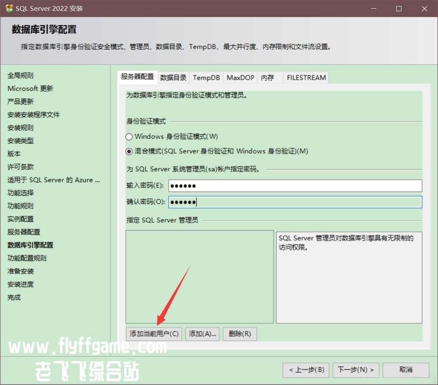
Task: Click the Microsoft 更新 step
Action: [x=30, y=89]
